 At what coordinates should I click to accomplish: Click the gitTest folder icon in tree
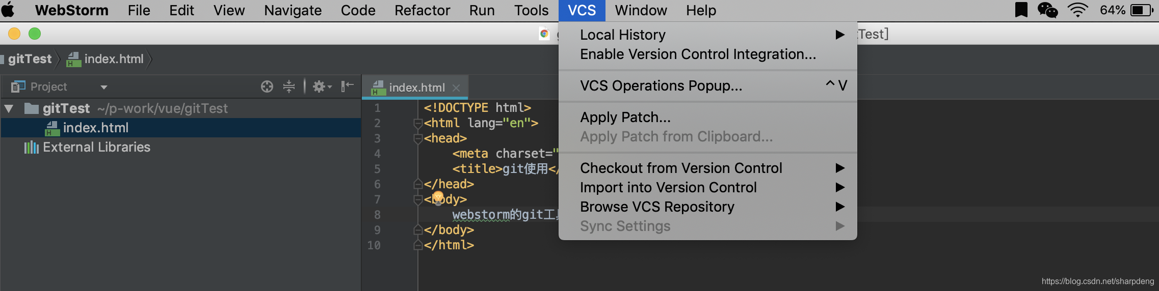[32, 108]
